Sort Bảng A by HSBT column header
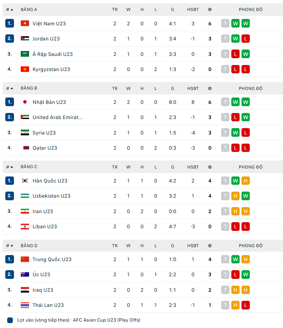 coord(193,9)
